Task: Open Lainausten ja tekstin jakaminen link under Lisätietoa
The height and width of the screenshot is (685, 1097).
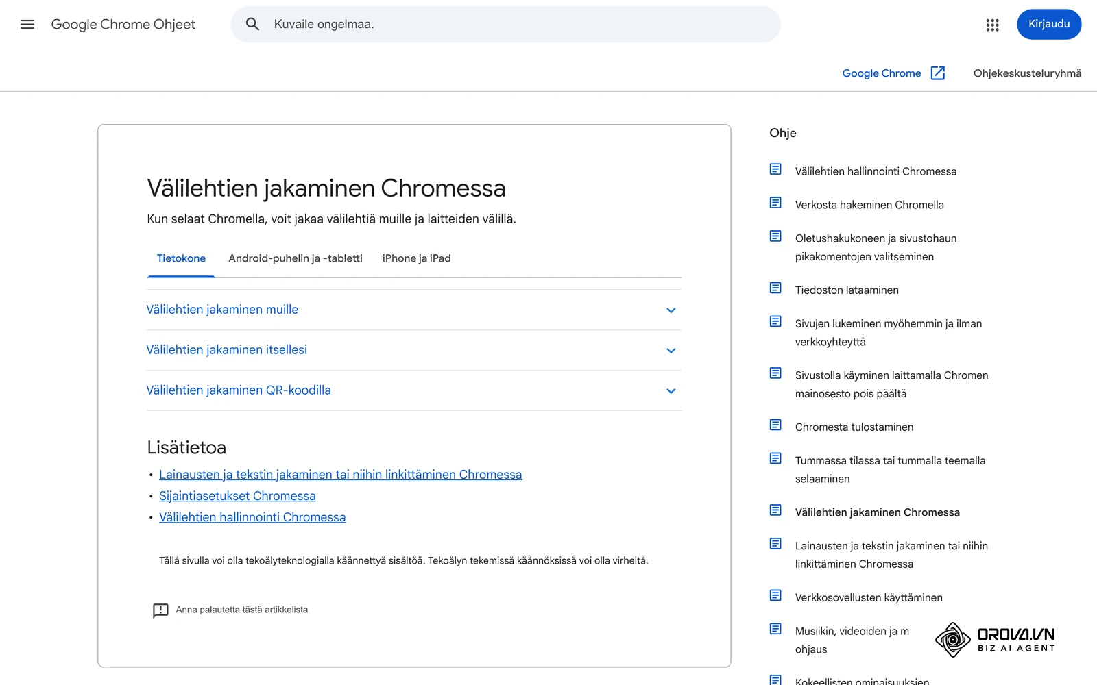Action: (x=341, y=475)
